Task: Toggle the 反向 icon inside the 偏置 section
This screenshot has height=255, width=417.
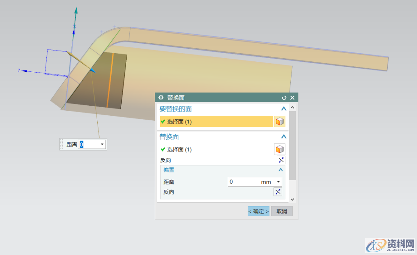Action: click(x=278, y=192)
